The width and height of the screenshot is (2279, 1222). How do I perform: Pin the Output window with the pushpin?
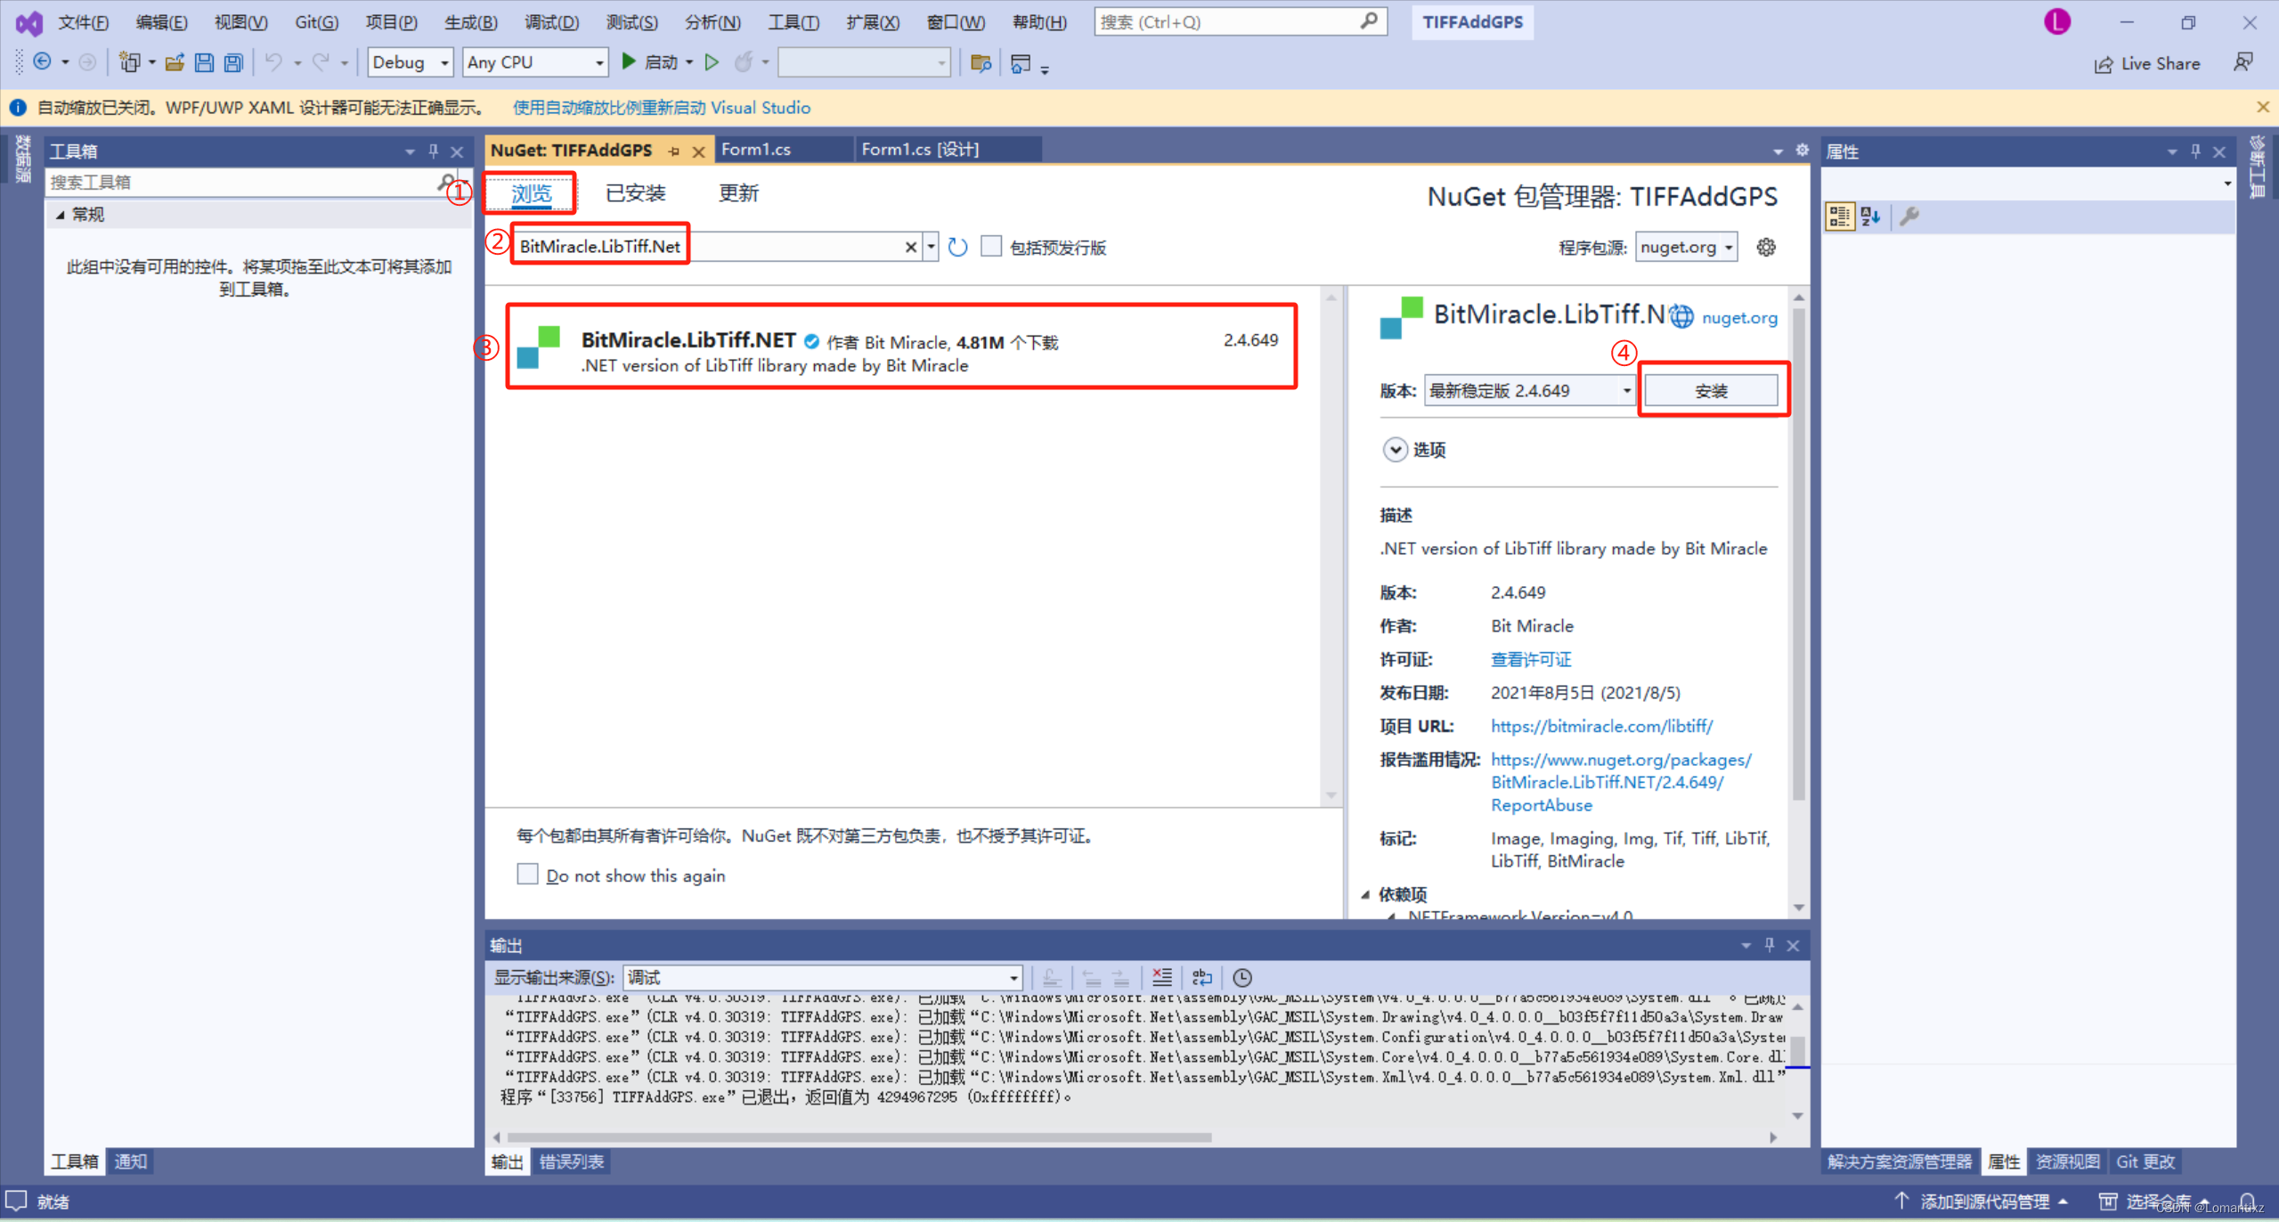(1769, 945)
